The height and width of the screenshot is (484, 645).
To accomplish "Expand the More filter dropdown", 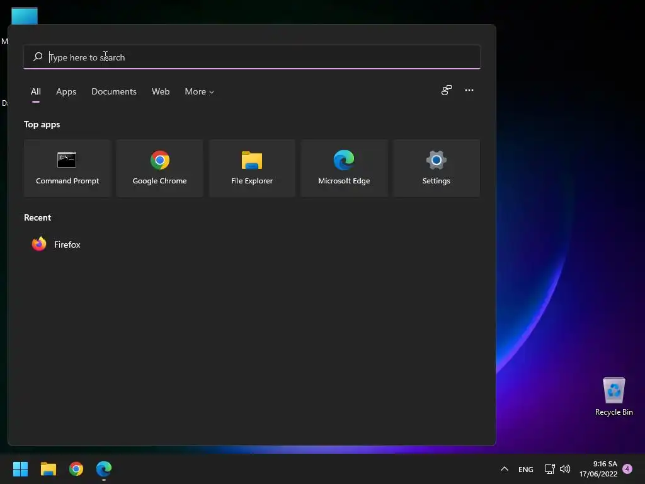I will (200, 91).
